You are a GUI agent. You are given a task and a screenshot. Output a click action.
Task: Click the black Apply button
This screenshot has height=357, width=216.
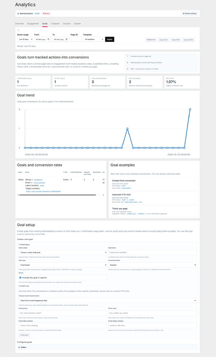(x=110, y=40)
